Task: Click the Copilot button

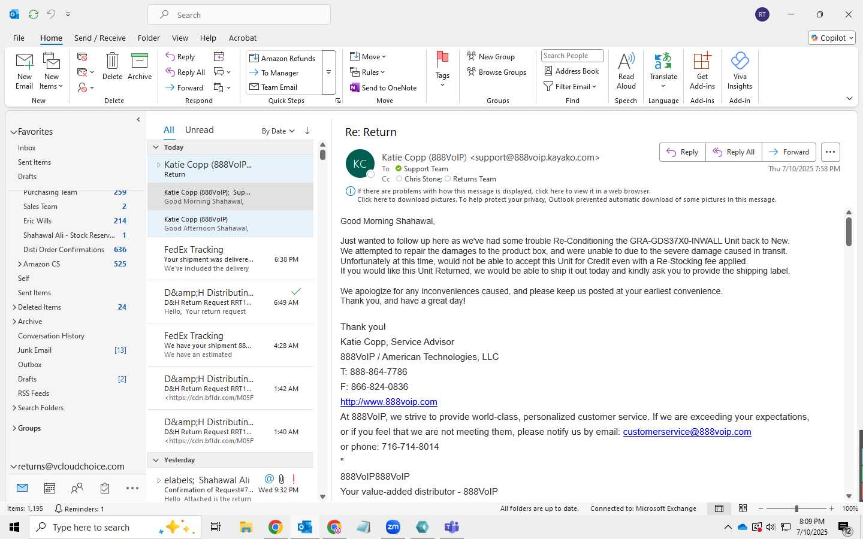Action: pyautogui.click(x=832, y=38)
